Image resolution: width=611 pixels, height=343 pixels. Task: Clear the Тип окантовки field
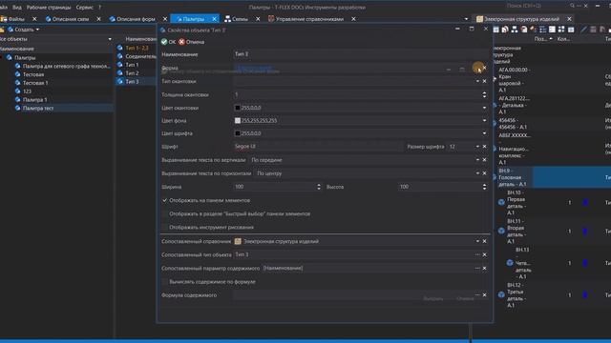[484, 81]
